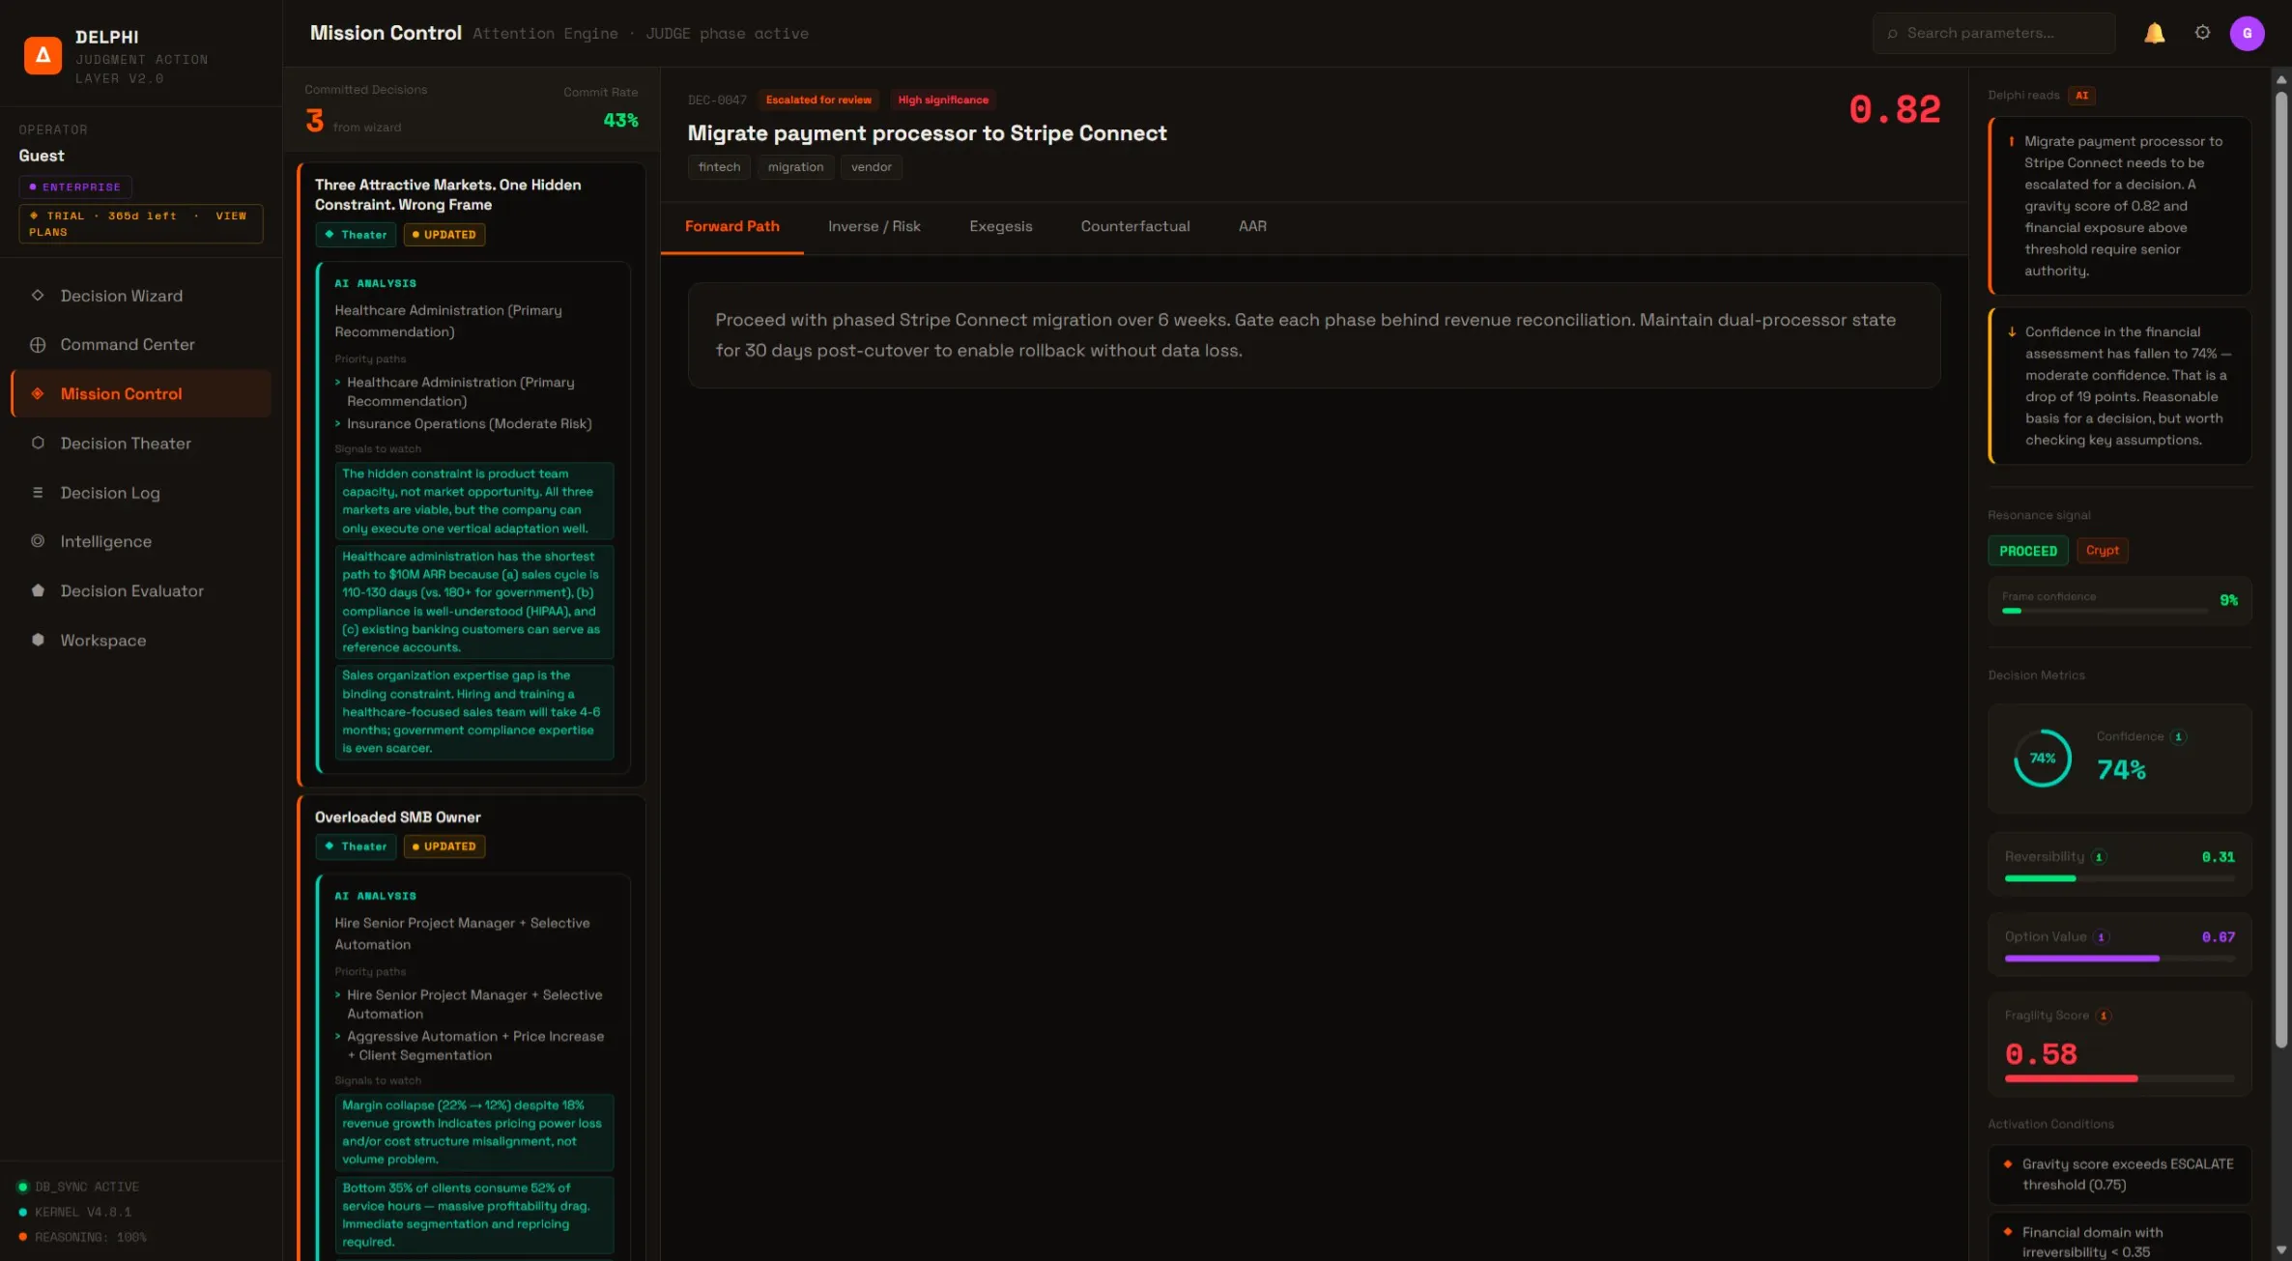The width and height of the screenshot is (2292, 1261).
Task: Switch to the Exegesis tab
Action: (1000, 226)
